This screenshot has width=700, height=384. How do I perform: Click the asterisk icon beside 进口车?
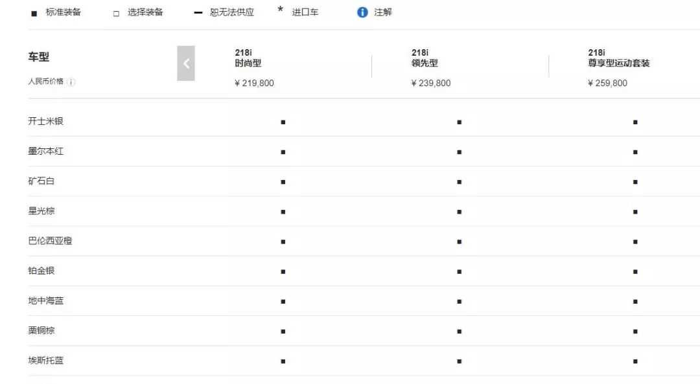click(x=281, y=9)
